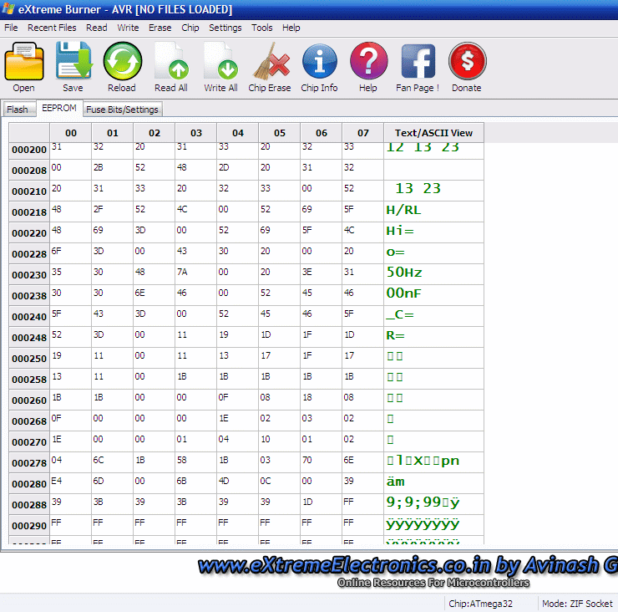
Task: Open the Tools menu
Action: [262, 28]
